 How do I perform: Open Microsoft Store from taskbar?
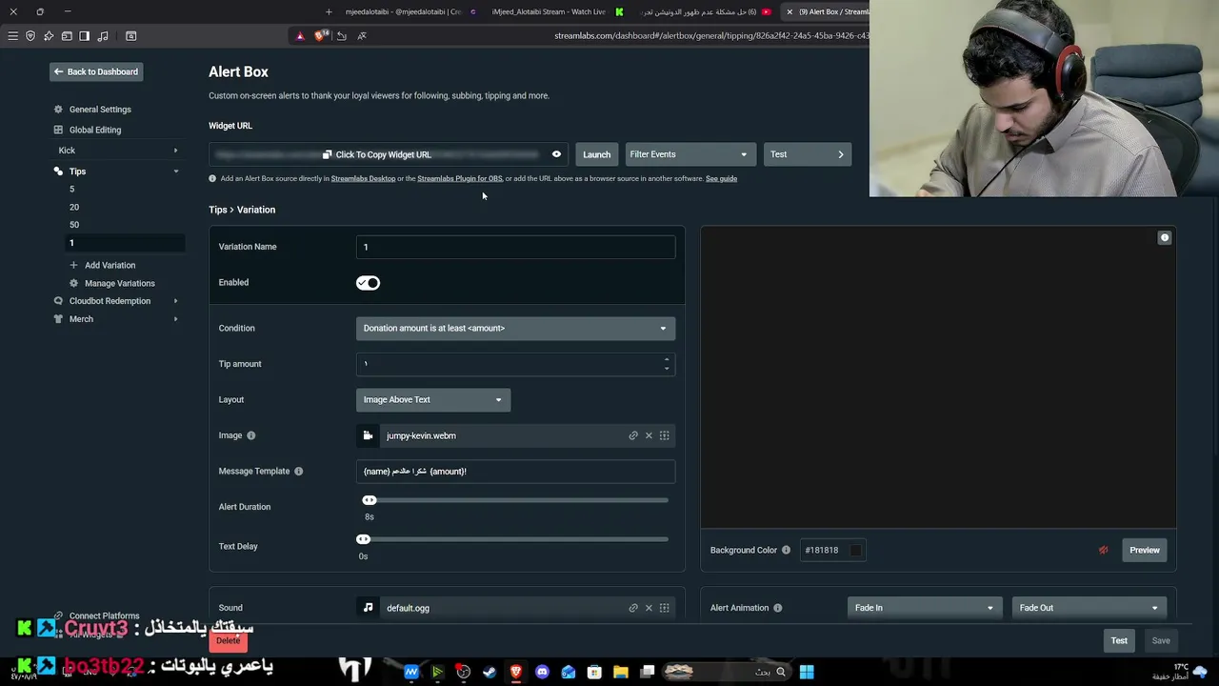tap(594, 672)
